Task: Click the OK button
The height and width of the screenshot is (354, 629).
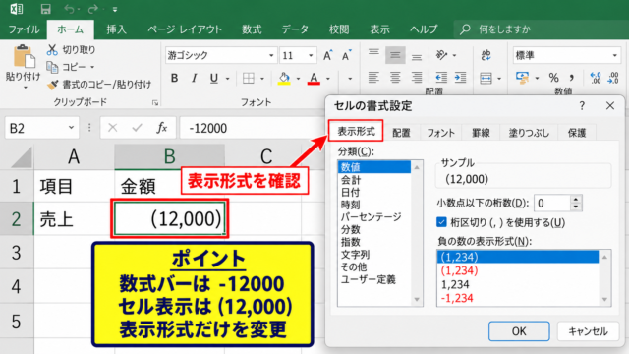Action: pyautogui.click(x=519, y=331)
